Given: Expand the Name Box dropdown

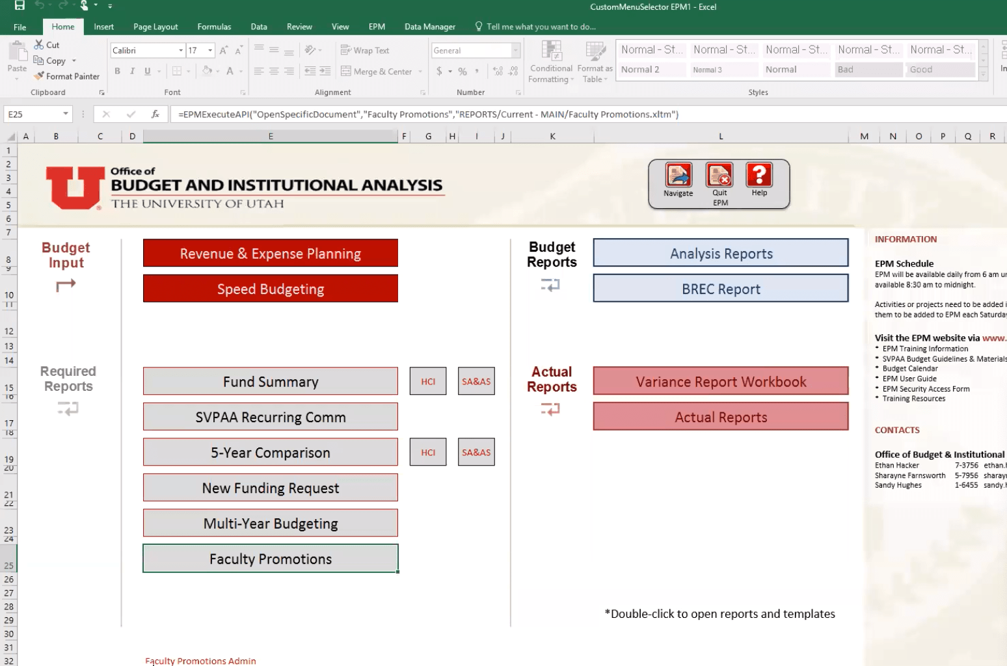Looking at the screenshot, I should pyautogui.click(x=66, y=114).
